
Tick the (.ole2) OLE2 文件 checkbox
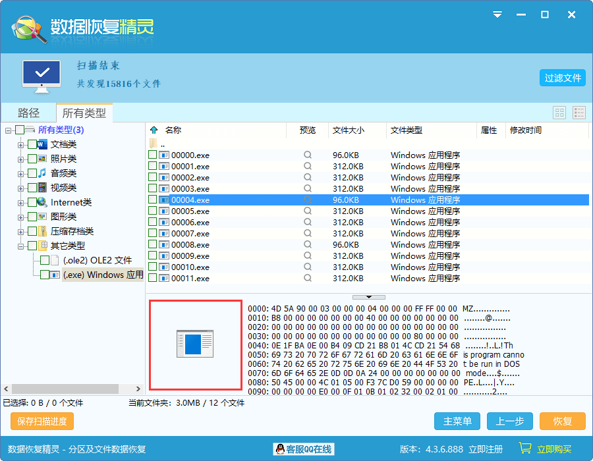pos(45,260)
